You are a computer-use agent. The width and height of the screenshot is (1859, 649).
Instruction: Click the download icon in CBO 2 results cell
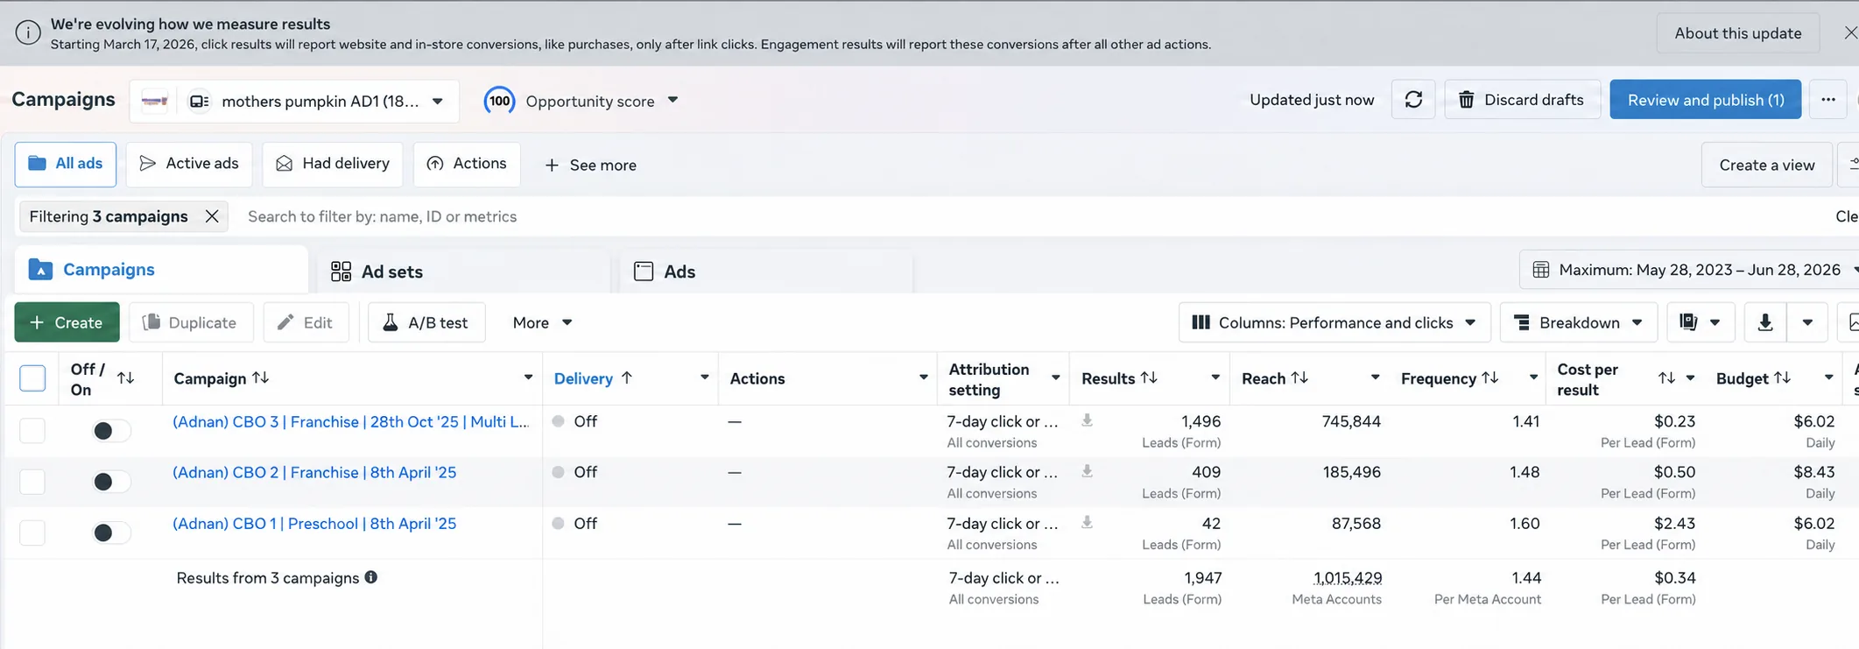point(1087,471)
